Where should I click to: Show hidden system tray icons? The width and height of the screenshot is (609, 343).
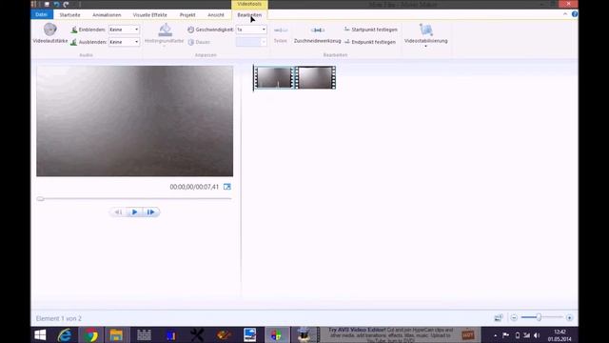pyautogui.click(x=495, y=335)
